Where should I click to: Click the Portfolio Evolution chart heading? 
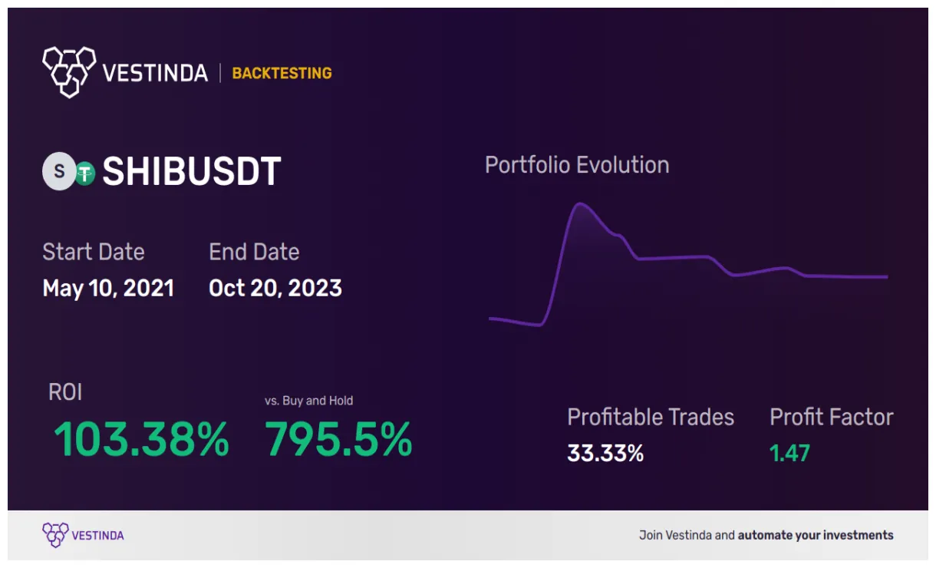pyautogui.click(x=577, y=165)
